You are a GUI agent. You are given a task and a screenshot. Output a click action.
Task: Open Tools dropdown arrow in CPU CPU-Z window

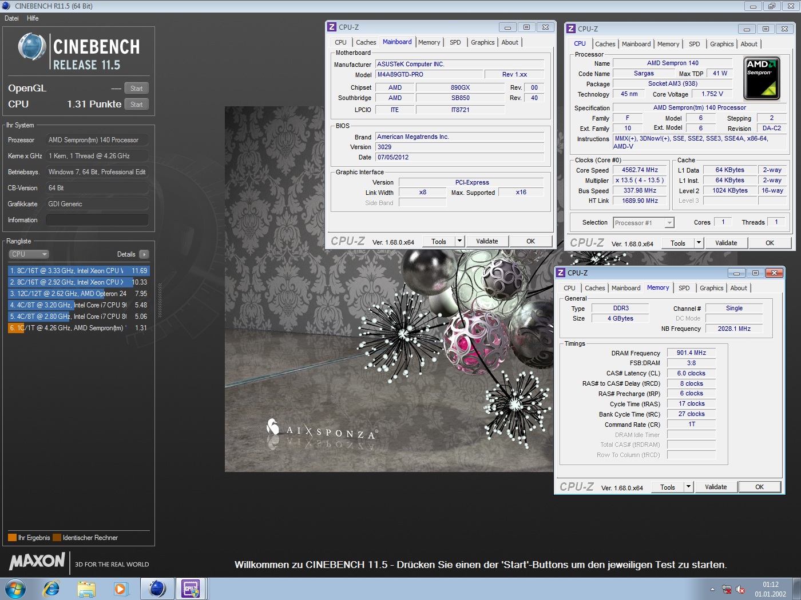pos(699,243)
